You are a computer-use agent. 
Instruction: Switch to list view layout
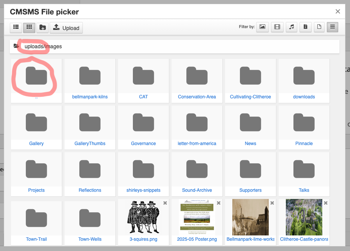click(x=16, y=27)
